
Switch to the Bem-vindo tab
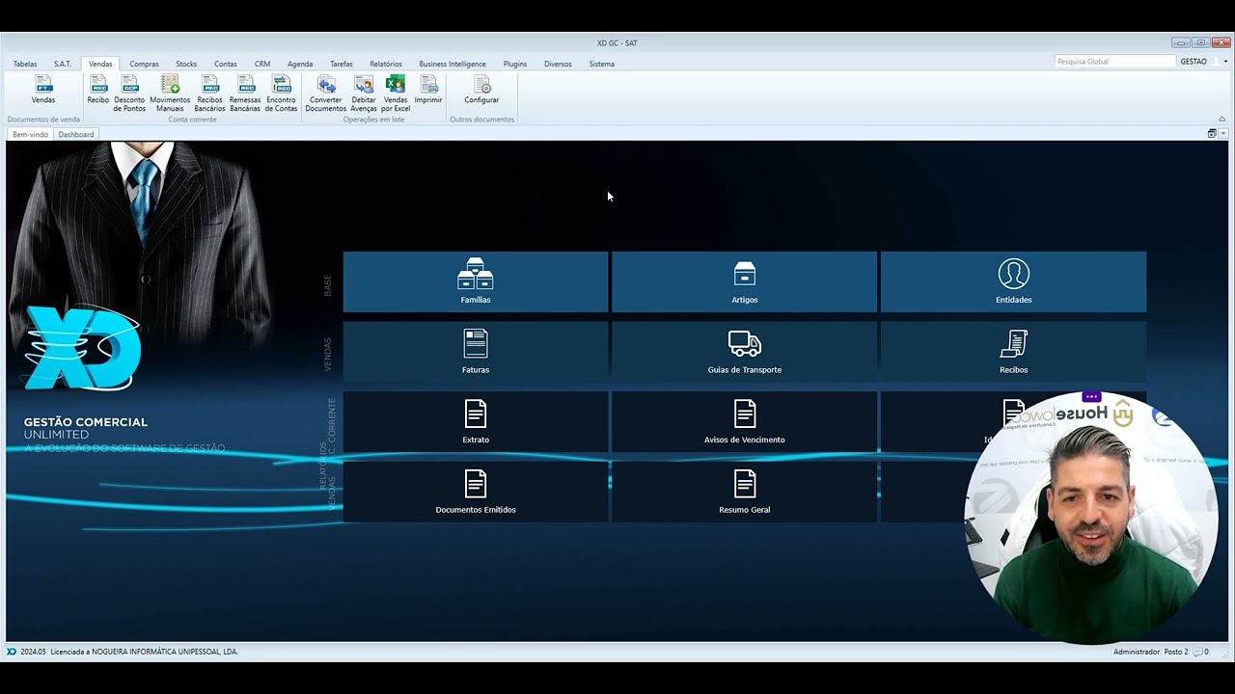(30, 134)
